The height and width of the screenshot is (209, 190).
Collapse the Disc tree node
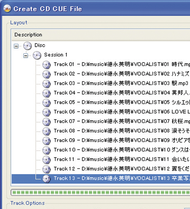tap(16, 46)
